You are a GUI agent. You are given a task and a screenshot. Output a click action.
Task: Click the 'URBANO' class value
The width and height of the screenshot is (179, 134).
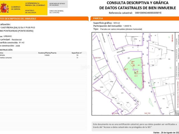click(8, 36)
